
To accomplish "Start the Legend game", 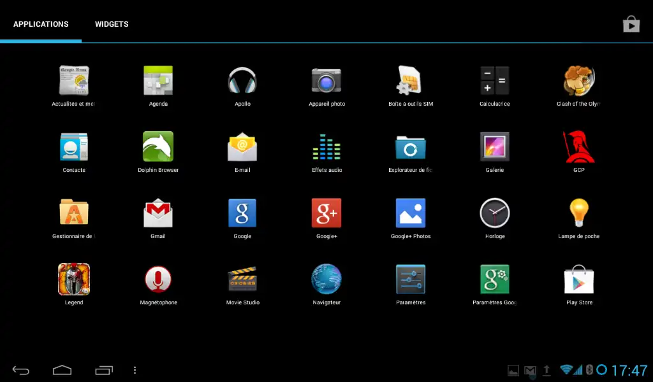I will click(74, 279).
